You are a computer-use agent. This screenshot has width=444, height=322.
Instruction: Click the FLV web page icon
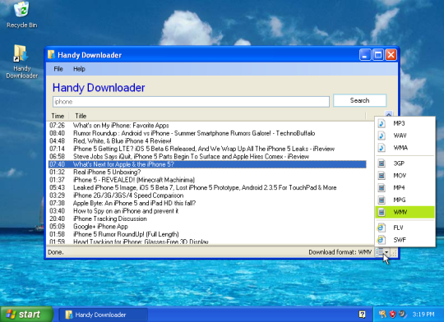(x=382, y=228)
